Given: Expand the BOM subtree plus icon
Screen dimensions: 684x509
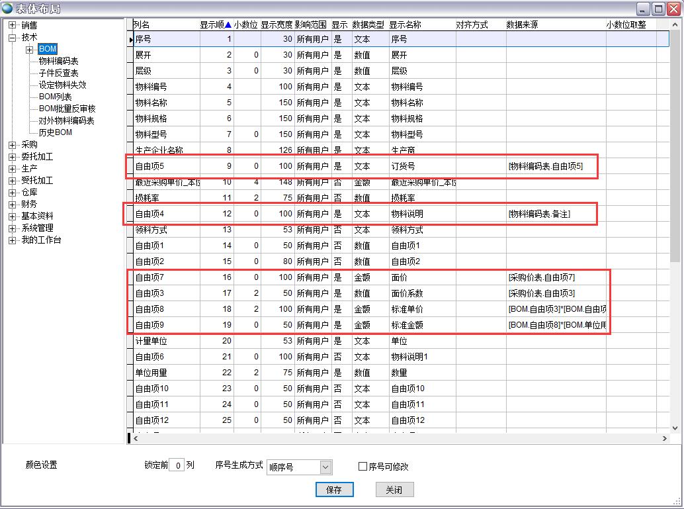Looking at the screenshot, I should [x=30, y=50].
